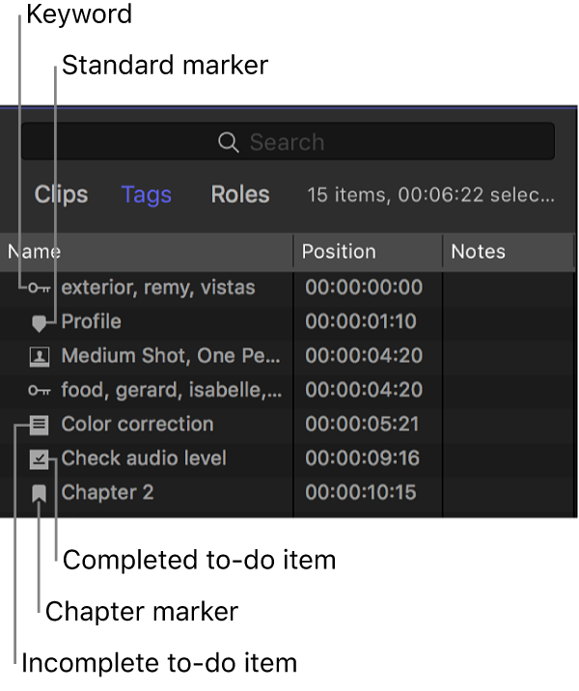The height and width of the screenshot is (691, 579).
Task: Toggle the completed checkbox for Check audio level
Action: [x=39, y=459]
